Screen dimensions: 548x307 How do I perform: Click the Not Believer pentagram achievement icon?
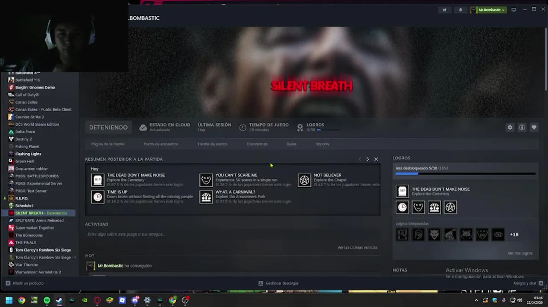pos(304,180)
